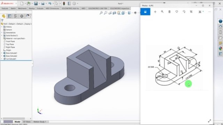
Task: Click the Previous View icon
Action: pos(110,13)
